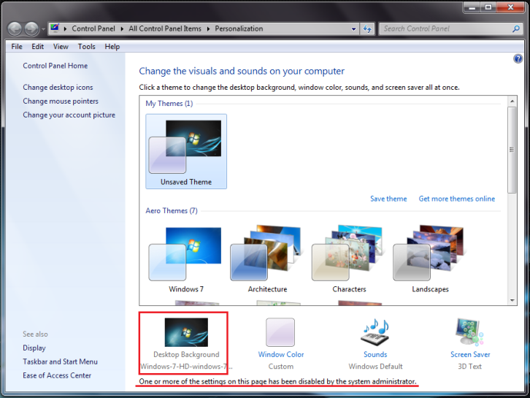Viewport: 530px width, 398px height.
Task: Click Personalization in the breadcrumb
Action: 239,28
